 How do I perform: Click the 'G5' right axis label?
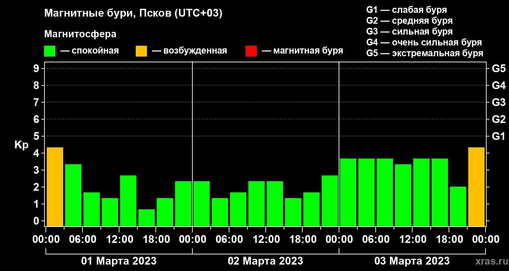point(499,68)
